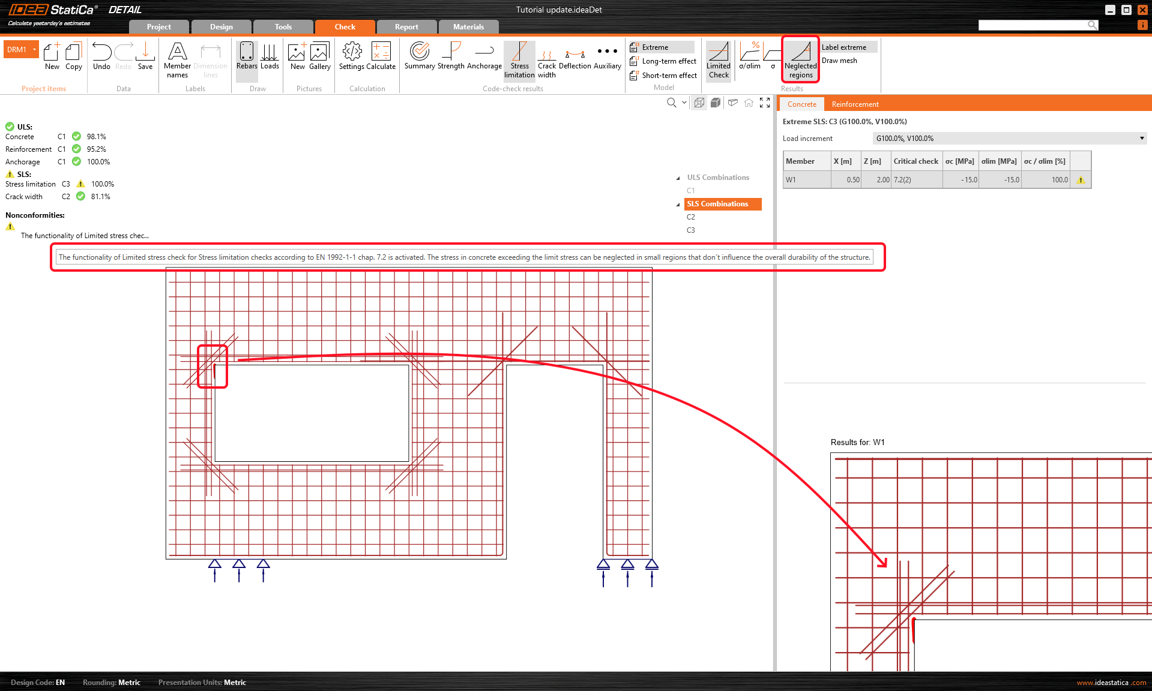This screenshot has width=1152, height=691.
Task: Switch to the Reinforcement results tab
Action: pyautogui.click(x=855, y=104)
